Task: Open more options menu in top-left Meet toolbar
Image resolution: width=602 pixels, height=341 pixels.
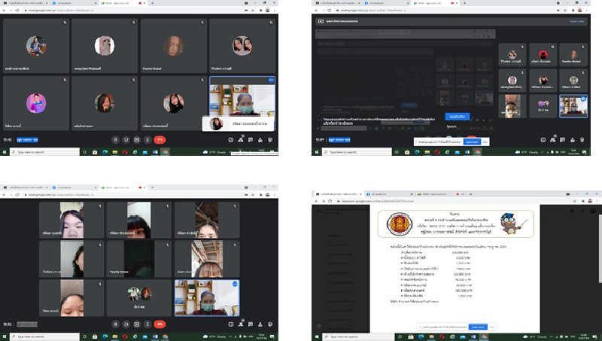Action: [147, 139]
